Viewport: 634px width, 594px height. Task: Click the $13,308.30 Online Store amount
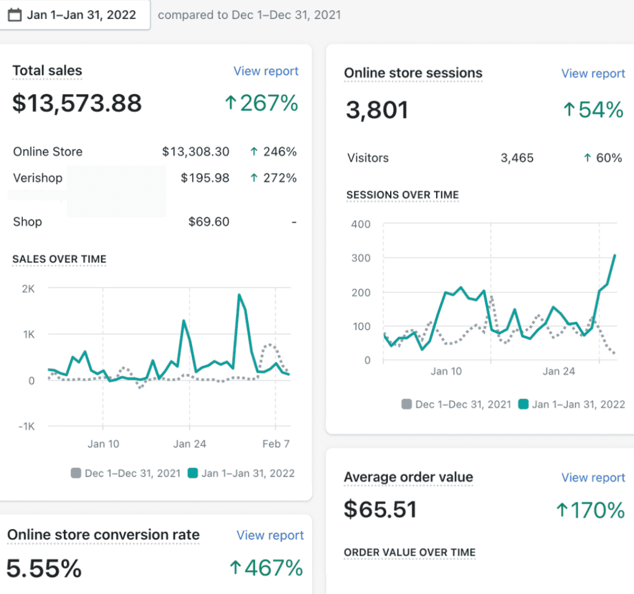196,152
